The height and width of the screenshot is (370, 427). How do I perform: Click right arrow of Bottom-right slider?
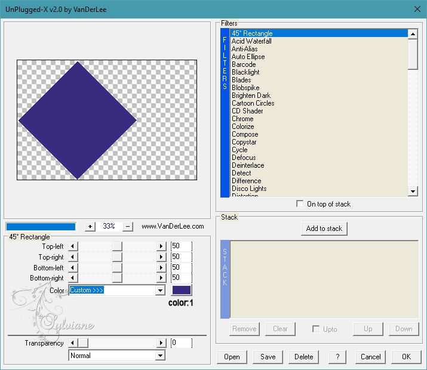click(x=161, y=277)
